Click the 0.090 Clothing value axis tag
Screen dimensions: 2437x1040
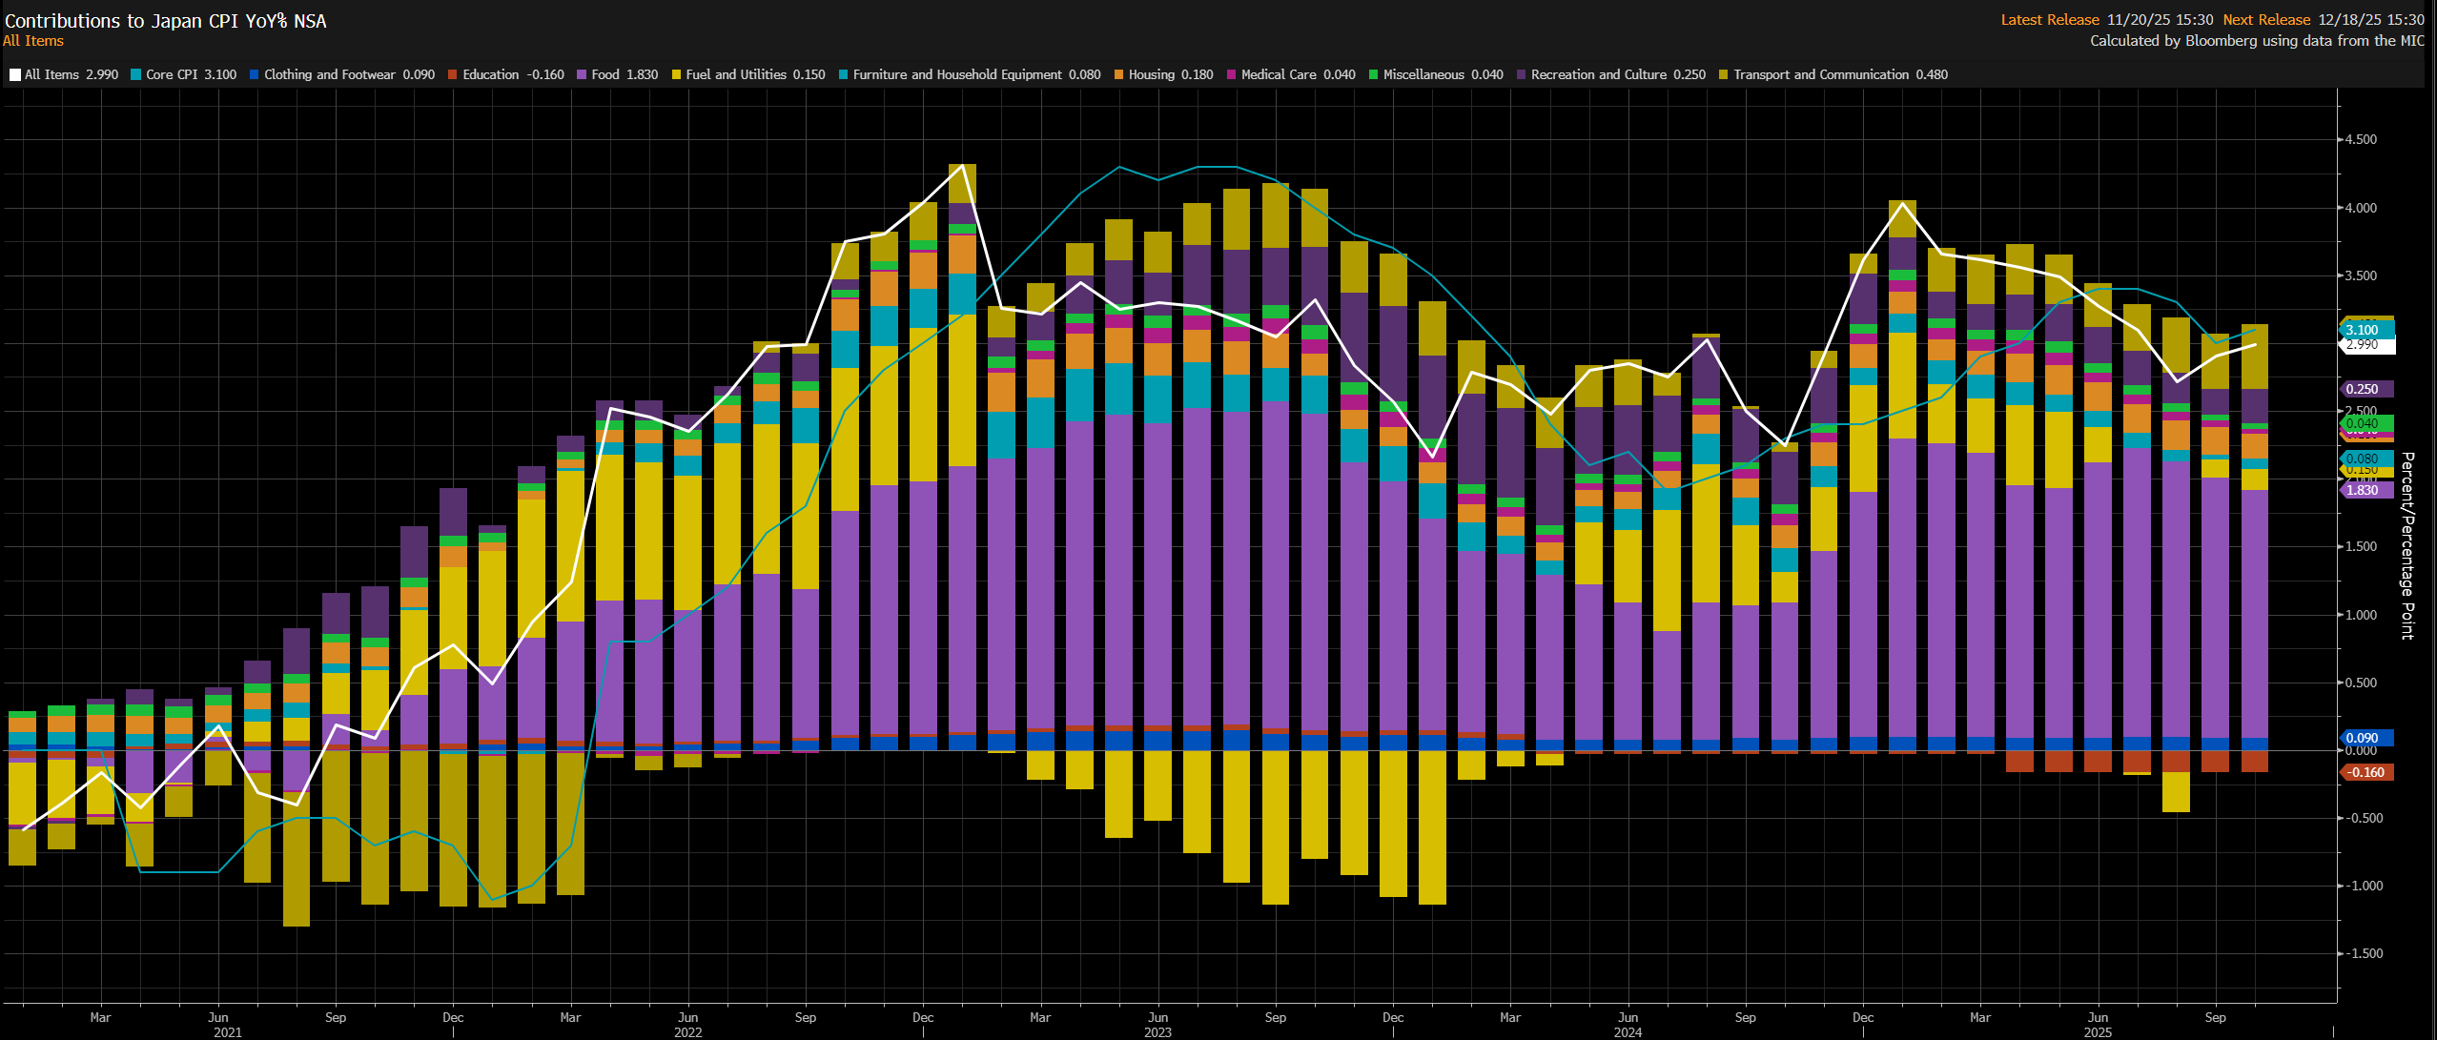pos(2366,738)
